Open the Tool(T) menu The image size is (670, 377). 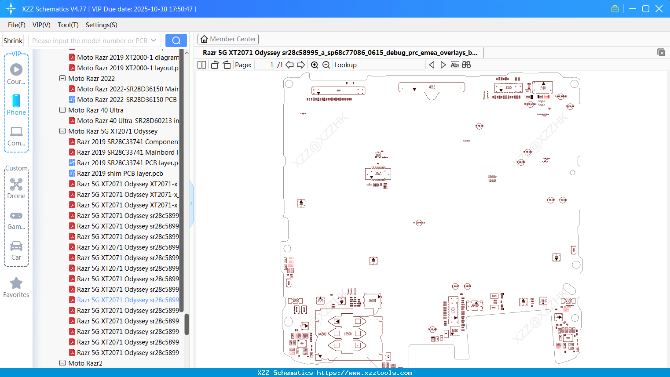68,25
